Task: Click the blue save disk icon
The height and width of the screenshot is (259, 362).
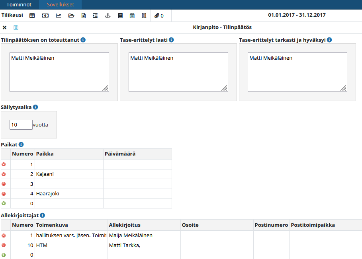Action: point(16,27)
